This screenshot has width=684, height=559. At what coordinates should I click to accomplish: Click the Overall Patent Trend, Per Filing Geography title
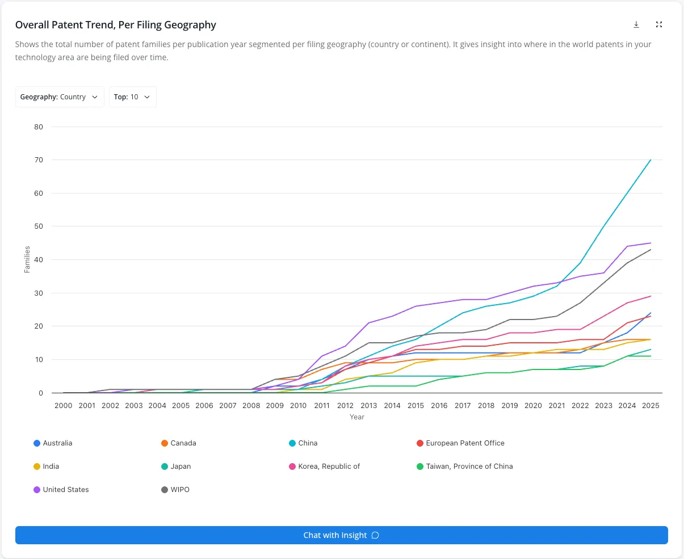pyautogui.click(x=116, y=25)
